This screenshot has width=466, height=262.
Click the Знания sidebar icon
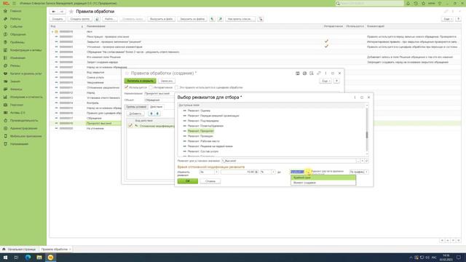5,81
